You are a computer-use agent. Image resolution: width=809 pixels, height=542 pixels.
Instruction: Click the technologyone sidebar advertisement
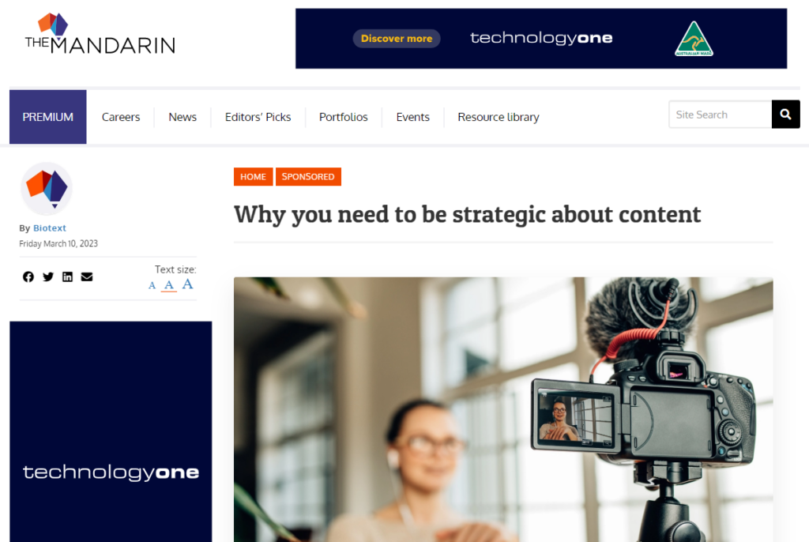coord(111,431)
